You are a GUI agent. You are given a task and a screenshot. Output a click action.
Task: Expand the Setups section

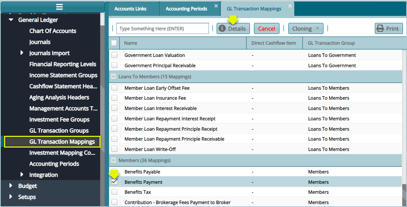pos(11,196)
